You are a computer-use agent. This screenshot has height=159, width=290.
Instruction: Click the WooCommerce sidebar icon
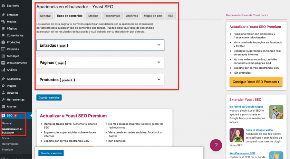click(x=3, y=63)
